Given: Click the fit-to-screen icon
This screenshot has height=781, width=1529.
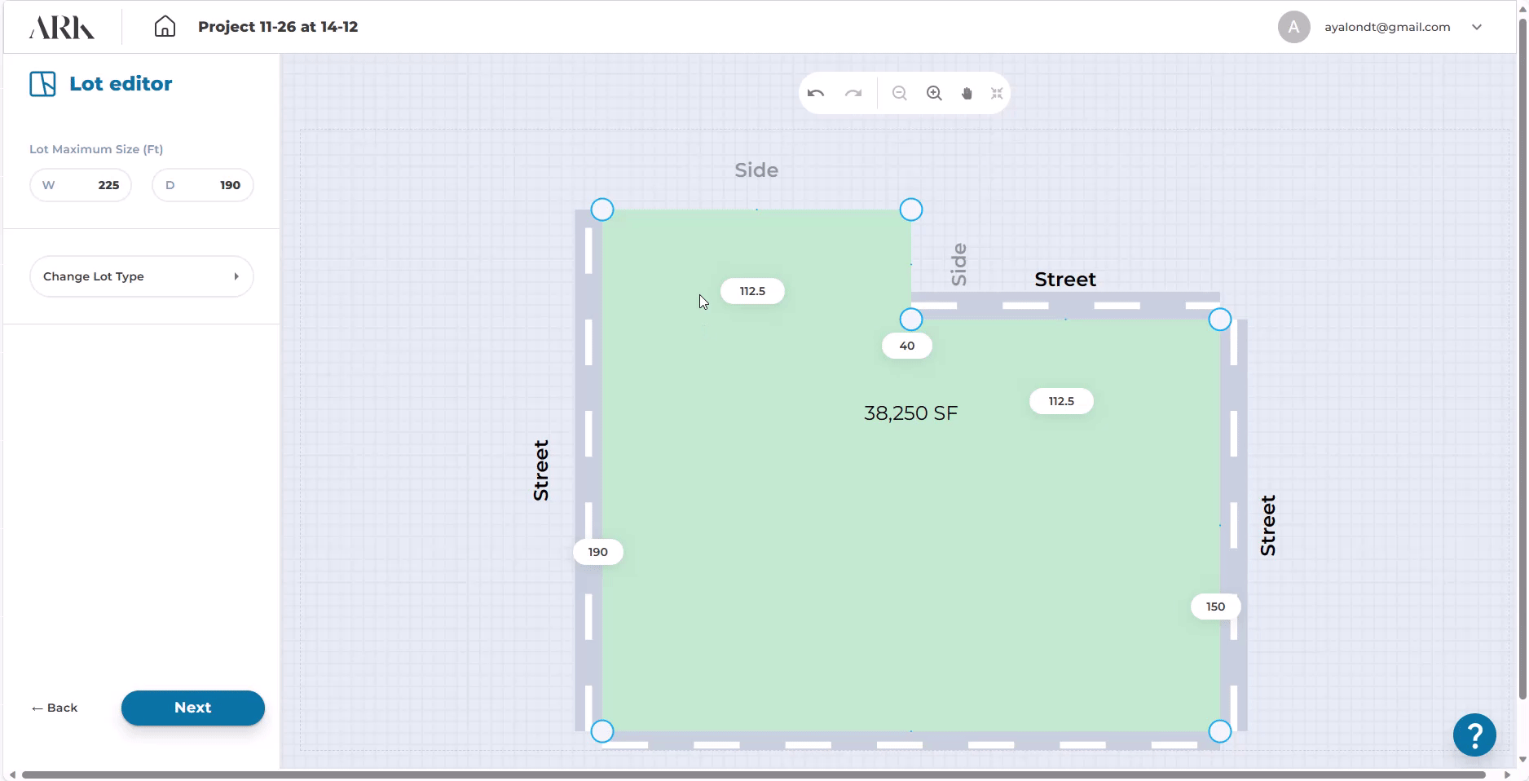Looking at the screenshot, I should coord(997,94).
